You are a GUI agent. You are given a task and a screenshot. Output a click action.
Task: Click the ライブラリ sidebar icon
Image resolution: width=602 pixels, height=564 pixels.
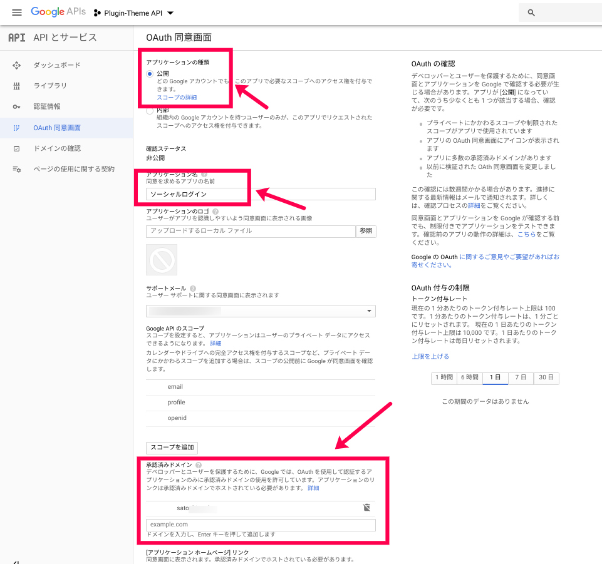[x=16, y=86]
